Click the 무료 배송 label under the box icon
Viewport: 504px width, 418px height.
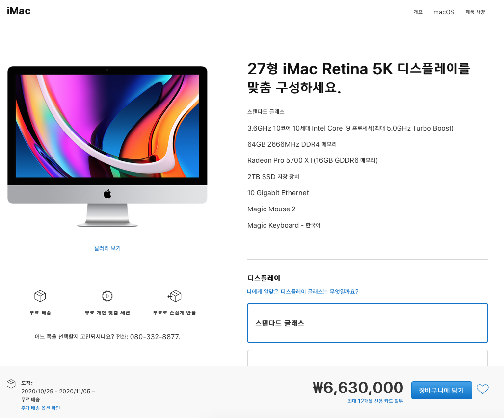[40, 313]
